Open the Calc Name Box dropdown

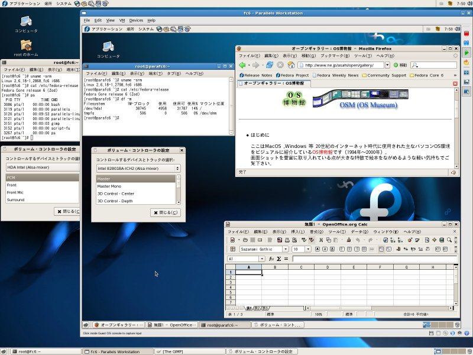coord(262,259)
